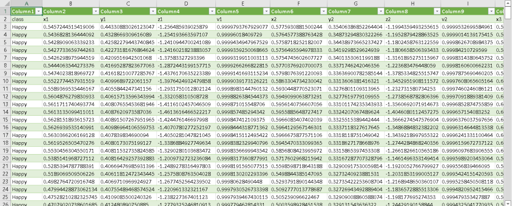The image size is (512, 206).
Task: Click 'Happy' in row 3
Action: [27, 26]
